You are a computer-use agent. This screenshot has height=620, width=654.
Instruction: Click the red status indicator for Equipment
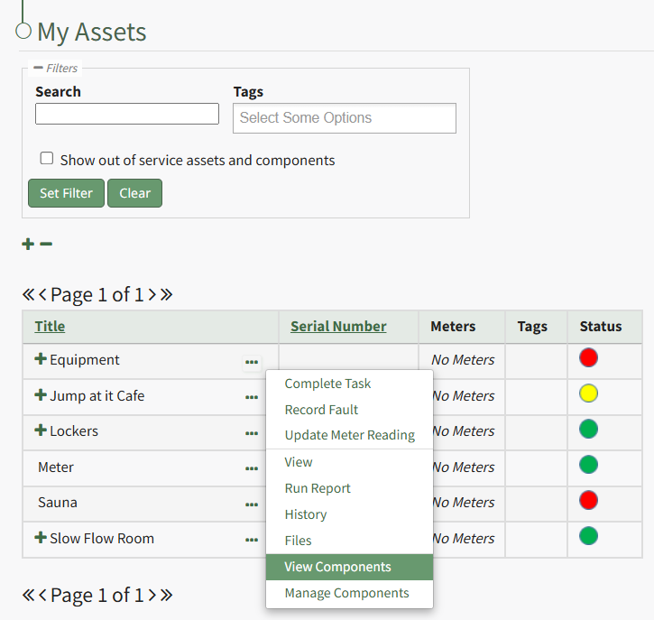[x=588, y=358]
